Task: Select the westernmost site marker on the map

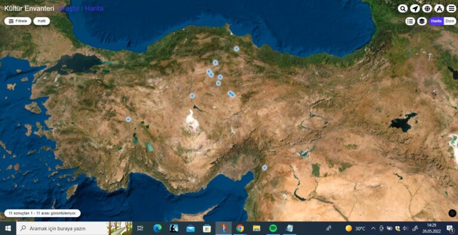Action: point(128,119)
